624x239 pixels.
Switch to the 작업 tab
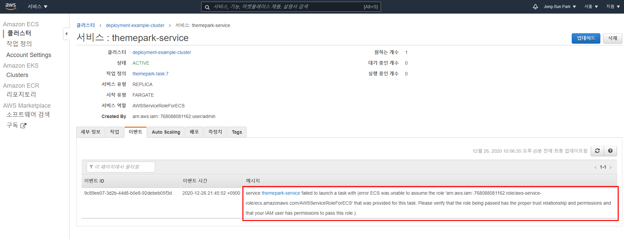point(115,132)
